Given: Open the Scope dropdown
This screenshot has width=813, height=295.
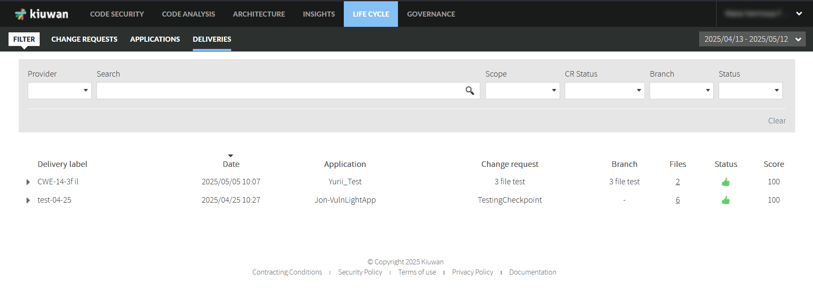Looking at the screenshot, I should coord(523,91).
